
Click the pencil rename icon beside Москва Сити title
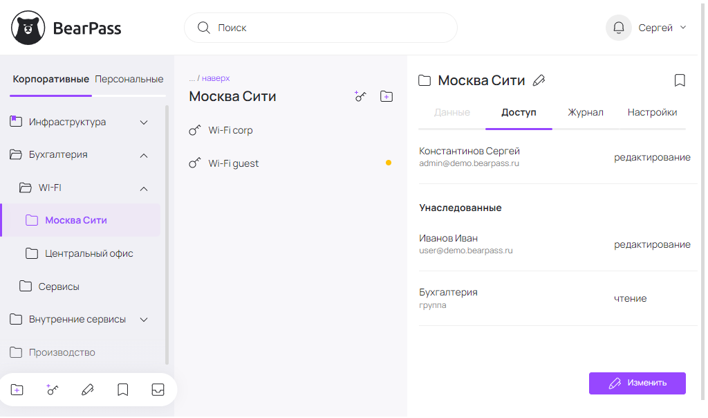(x=539, y=81)
